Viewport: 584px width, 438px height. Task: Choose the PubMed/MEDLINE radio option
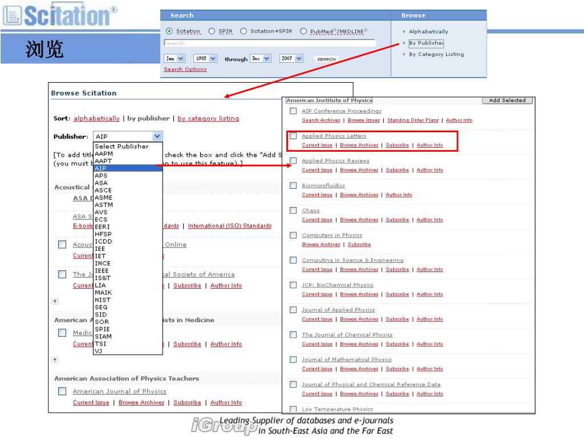click(303, 31)
